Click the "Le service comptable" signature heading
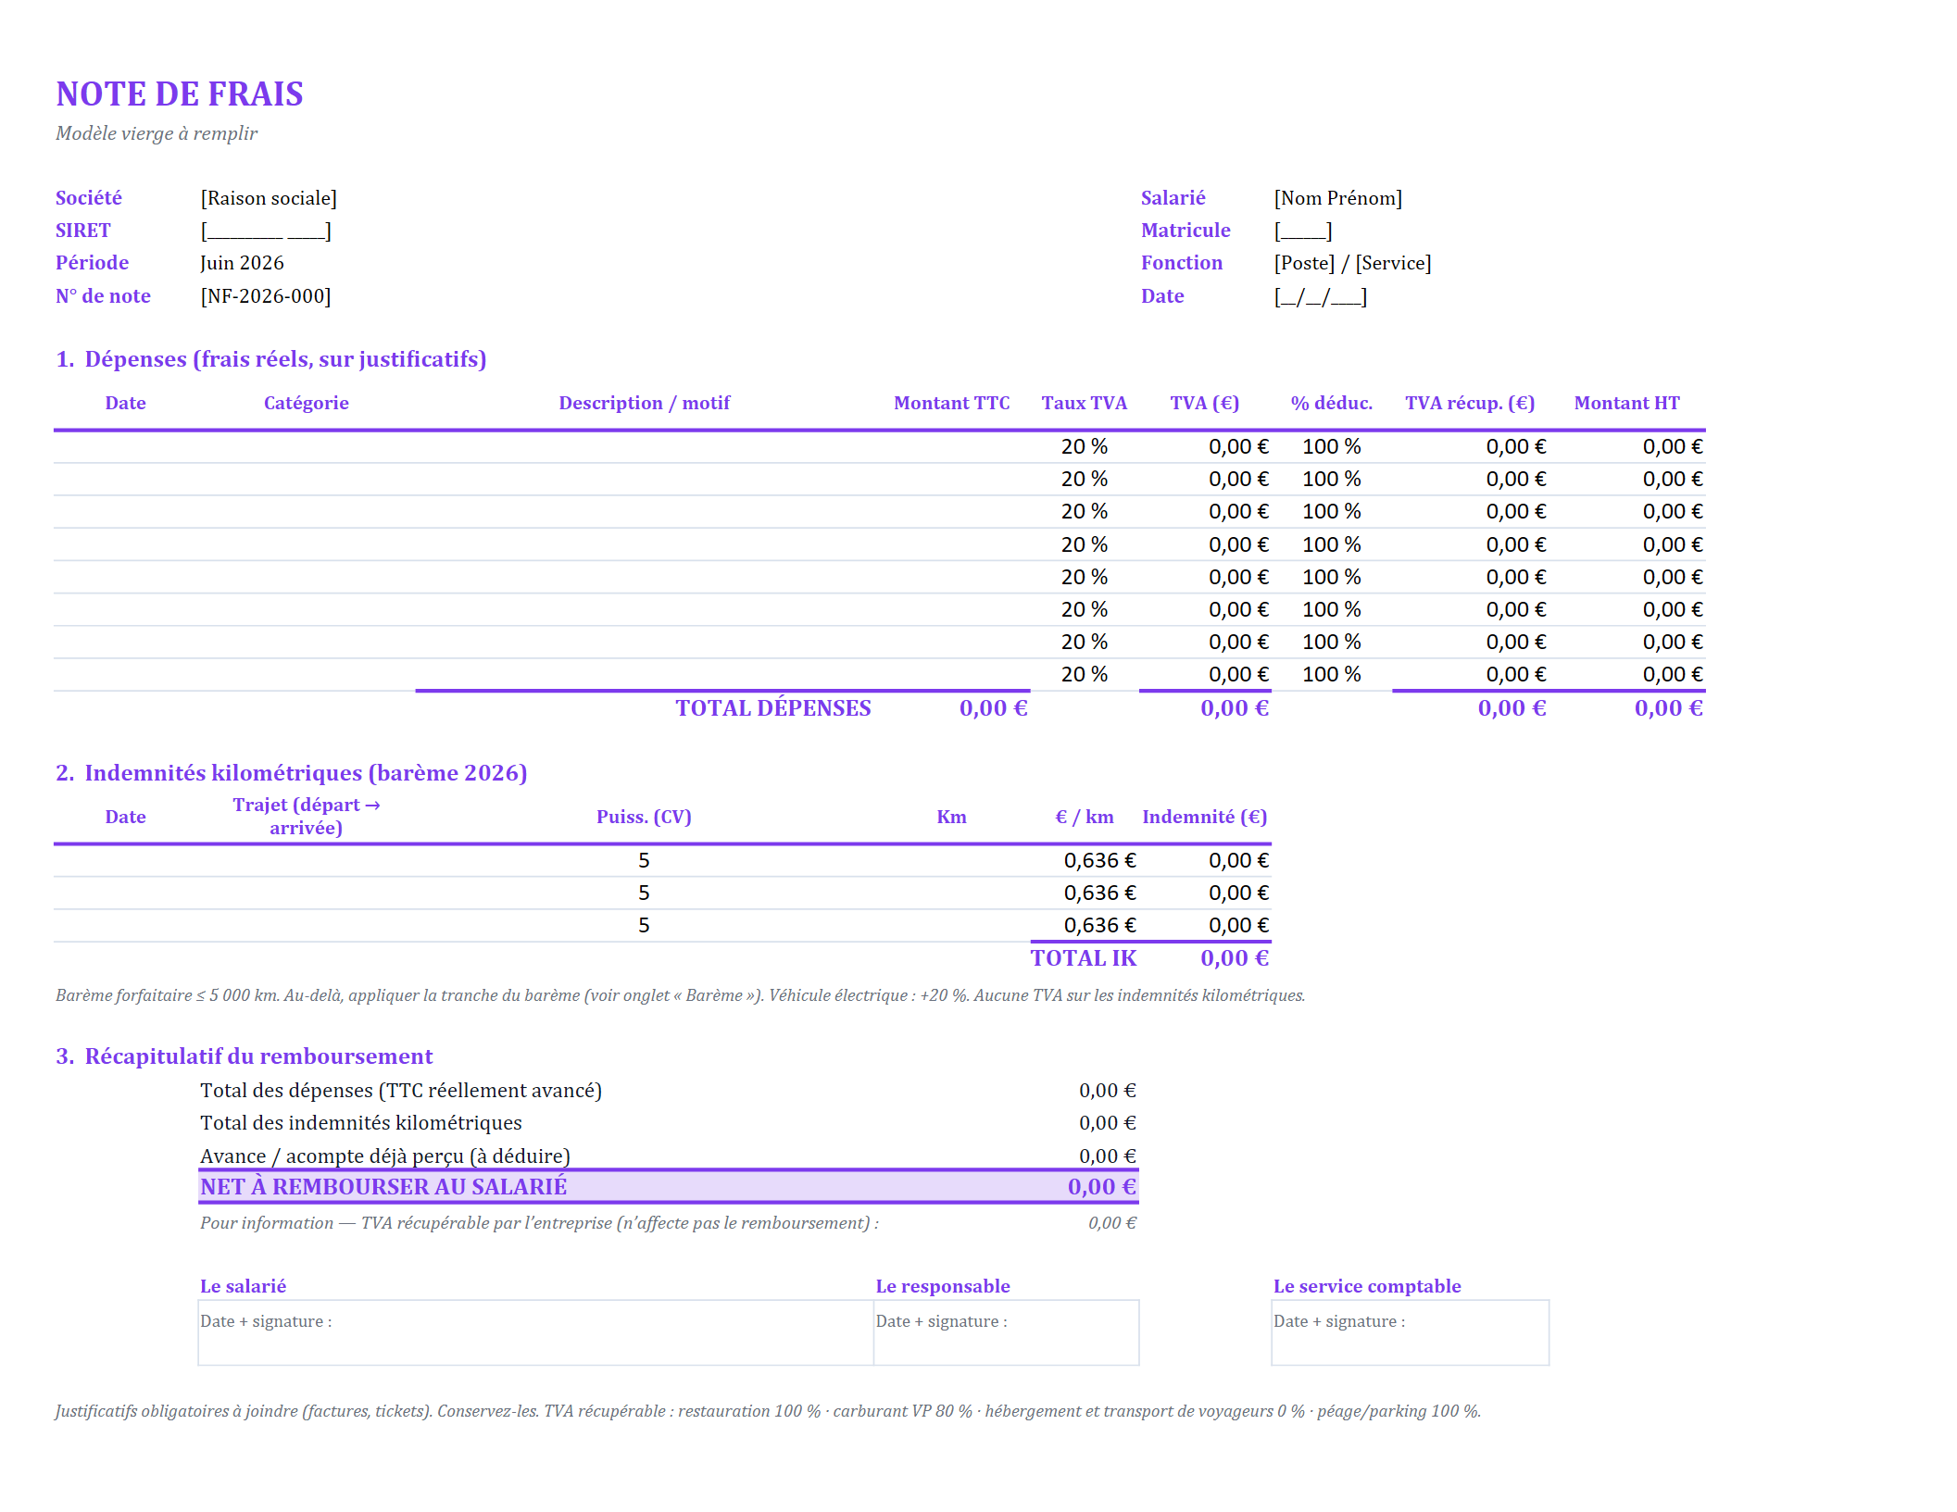The image size is (1957, 1512). (x=1367, y=1286)
